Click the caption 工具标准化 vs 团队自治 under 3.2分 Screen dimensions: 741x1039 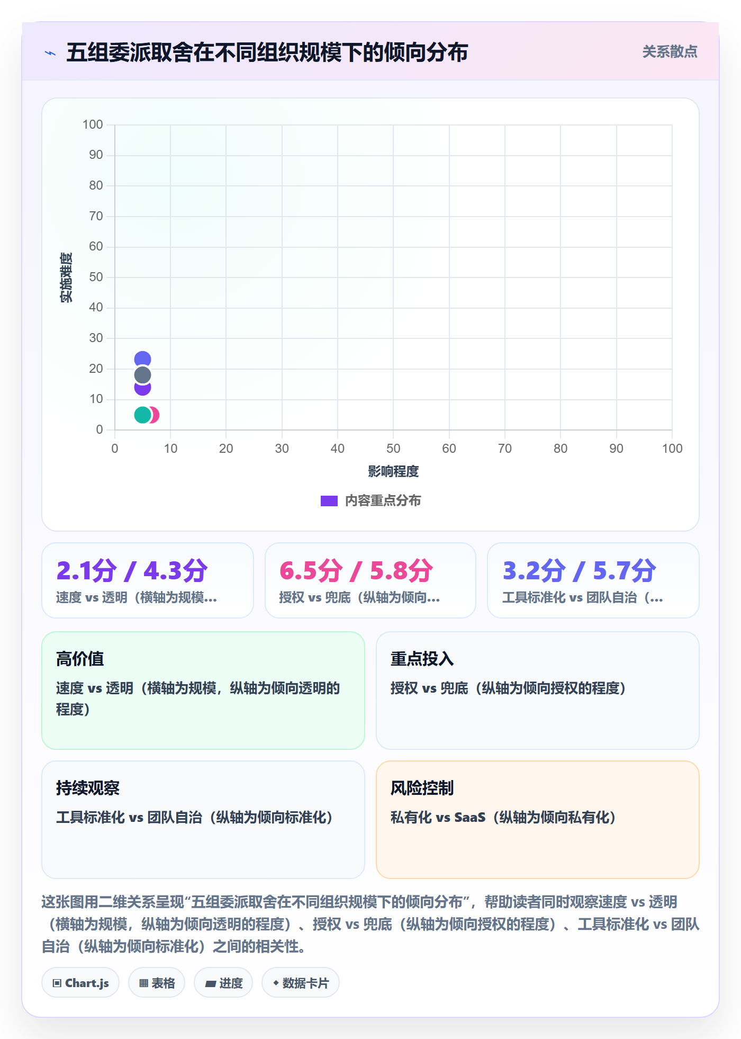pos(583,597)
